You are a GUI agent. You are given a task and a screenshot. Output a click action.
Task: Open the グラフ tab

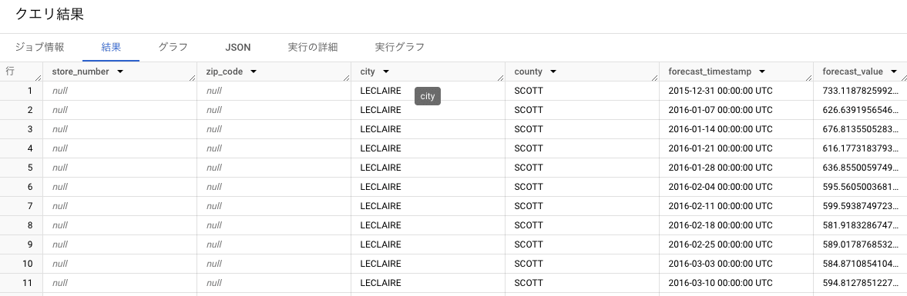pyautogui.click(x=173, y=48)
